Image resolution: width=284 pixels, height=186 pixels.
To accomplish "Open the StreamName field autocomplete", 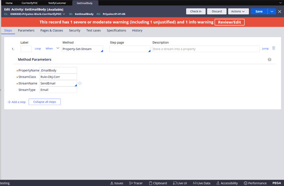I will [x=76, y=85].
